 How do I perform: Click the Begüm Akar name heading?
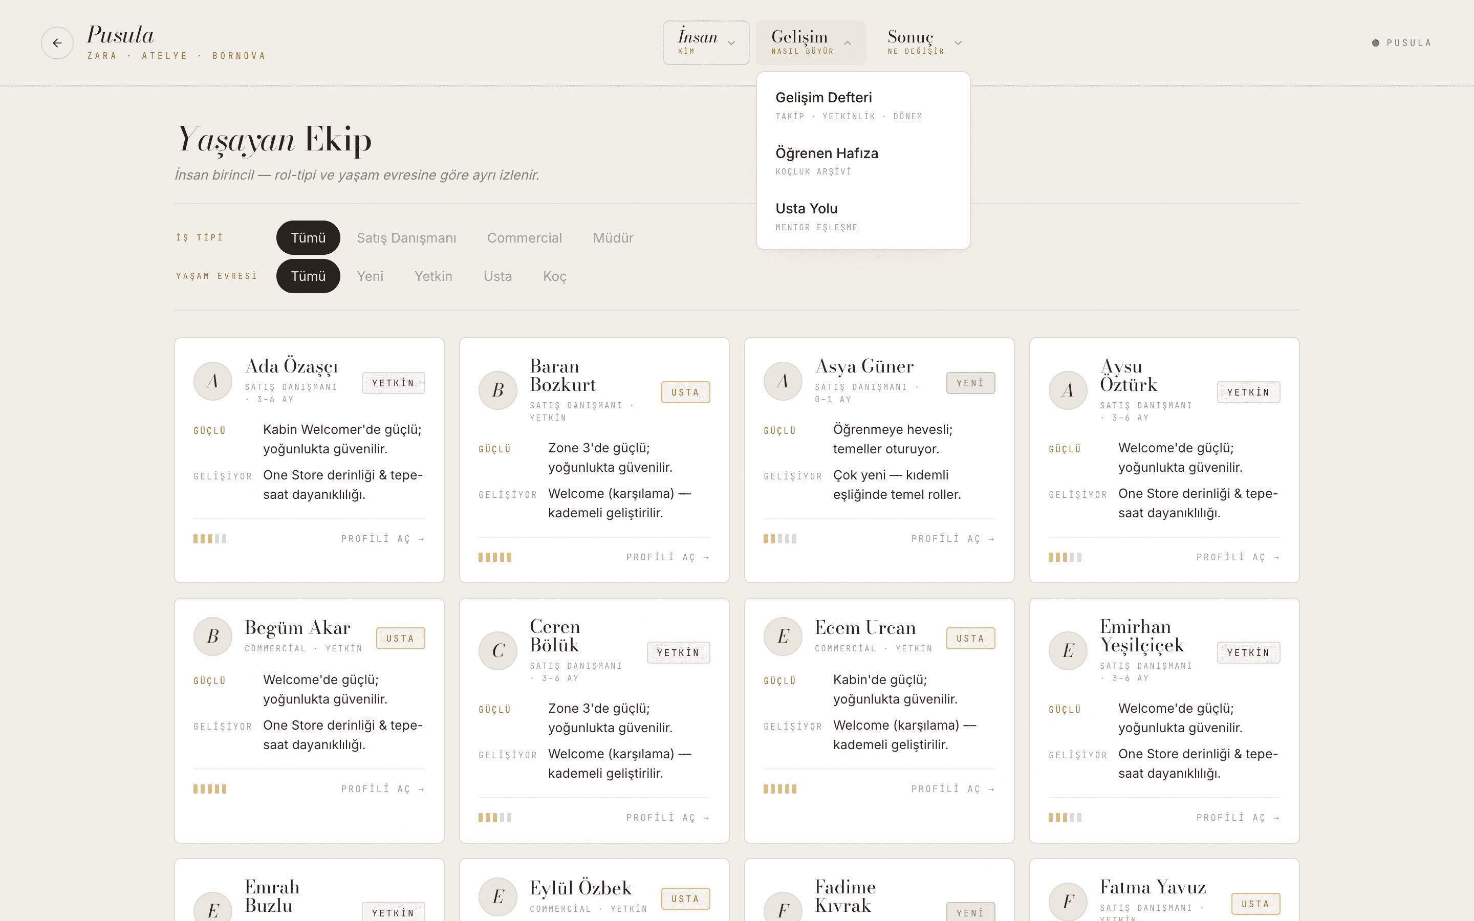point(298,627)
